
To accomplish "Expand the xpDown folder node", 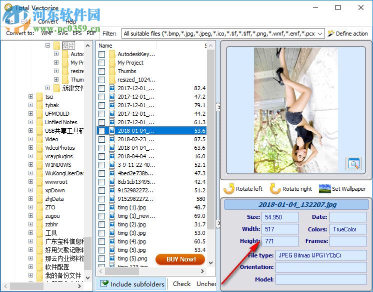I will (30, 190).
